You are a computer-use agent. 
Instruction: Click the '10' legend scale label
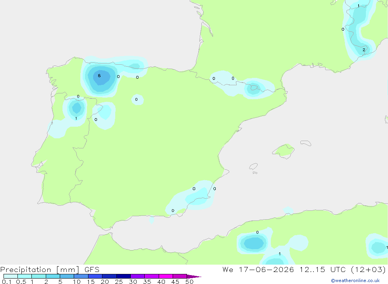click(77, 282)
